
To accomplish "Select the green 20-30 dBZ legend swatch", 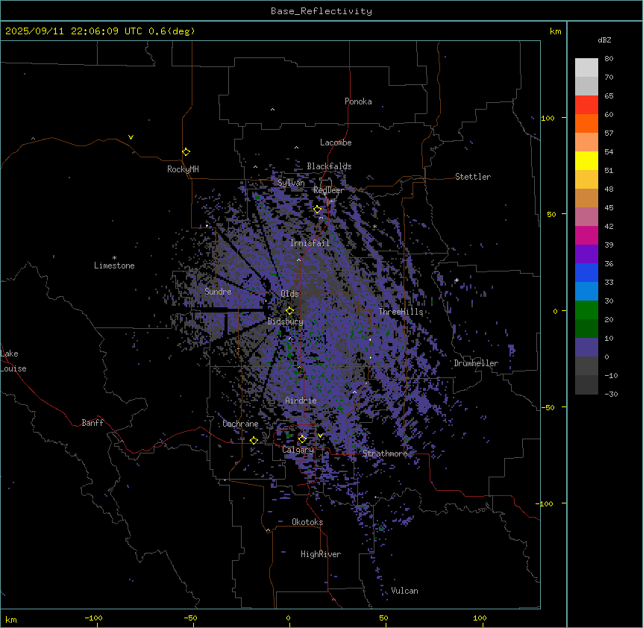I will tap(586, 310).
